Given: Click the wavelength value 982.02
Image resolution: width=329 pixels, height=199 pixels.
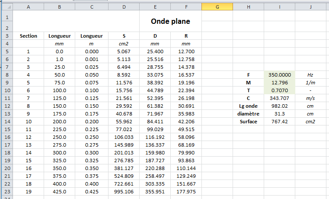Looking at the screenshot, I should coord(279,106).
